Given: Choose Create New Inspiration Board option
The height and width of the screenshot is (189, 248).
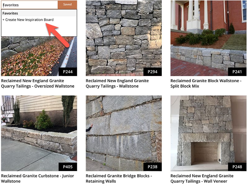Looking at the screenshot, I should (x=28, y=20).
